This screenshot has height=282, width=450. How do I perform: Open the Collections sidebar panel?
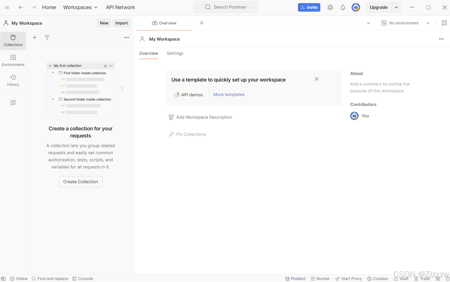(13, 41)
